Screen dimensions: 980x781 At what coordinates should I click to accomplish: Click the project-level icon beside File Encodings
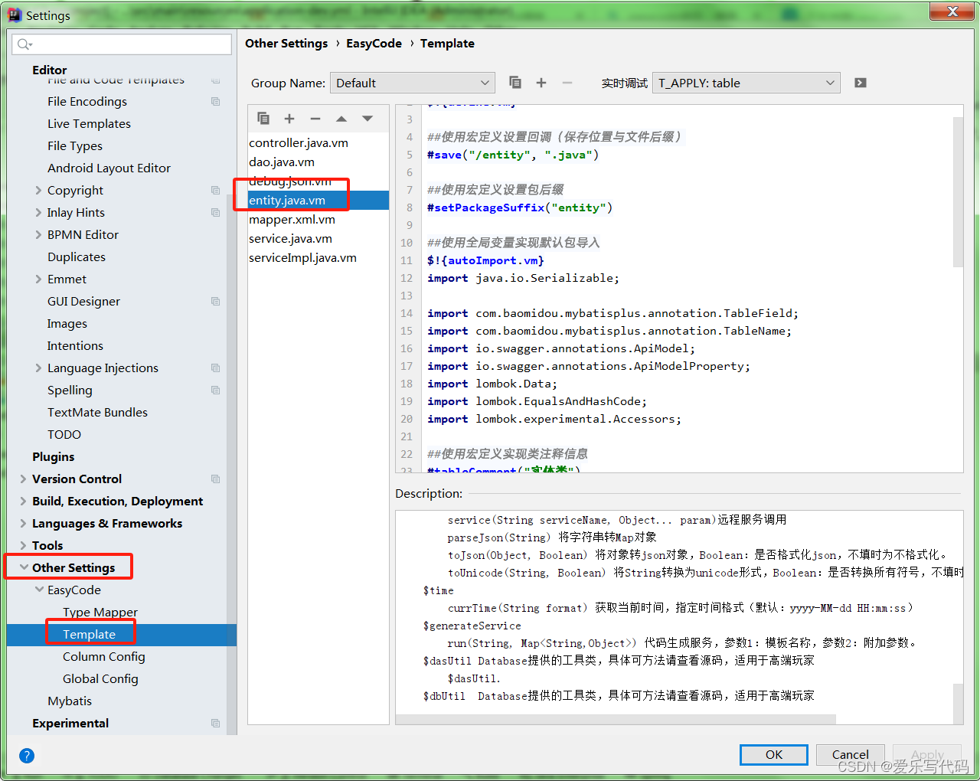click(216, 101)
